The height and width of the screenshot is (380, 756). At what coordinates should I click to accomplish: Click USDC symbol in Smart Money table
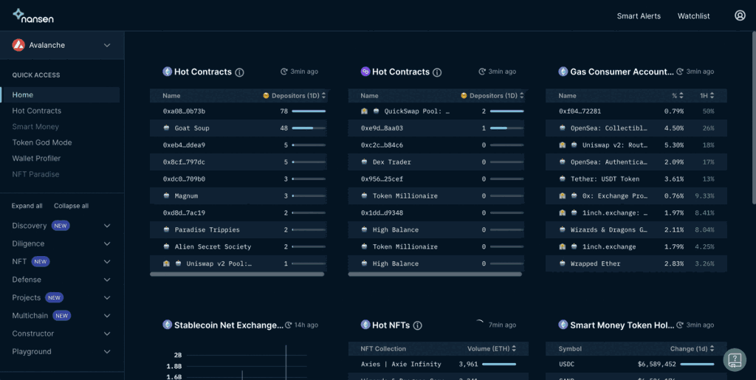tap(566, 364)
